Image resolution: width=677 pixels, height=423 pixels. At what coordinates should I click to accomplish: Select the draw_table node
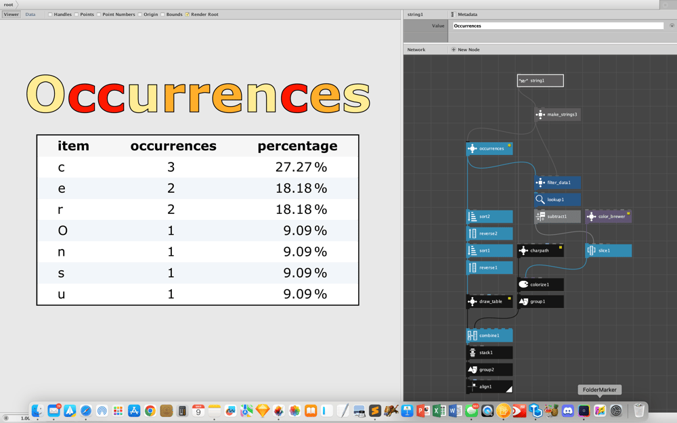coord(489,301)
